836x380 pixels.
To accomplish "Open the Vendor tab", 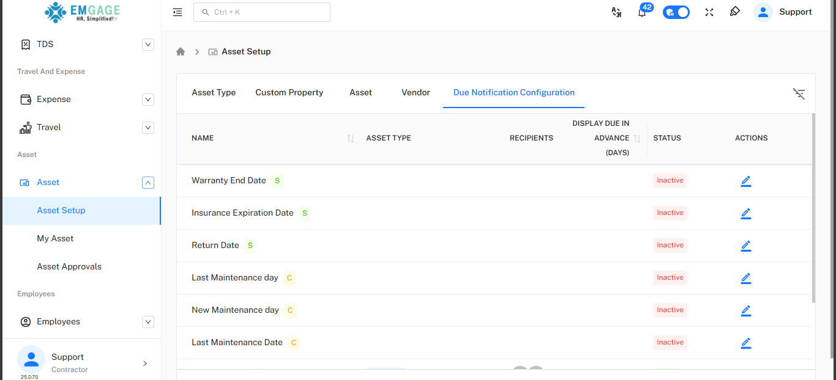I will (x=416, y=93).
